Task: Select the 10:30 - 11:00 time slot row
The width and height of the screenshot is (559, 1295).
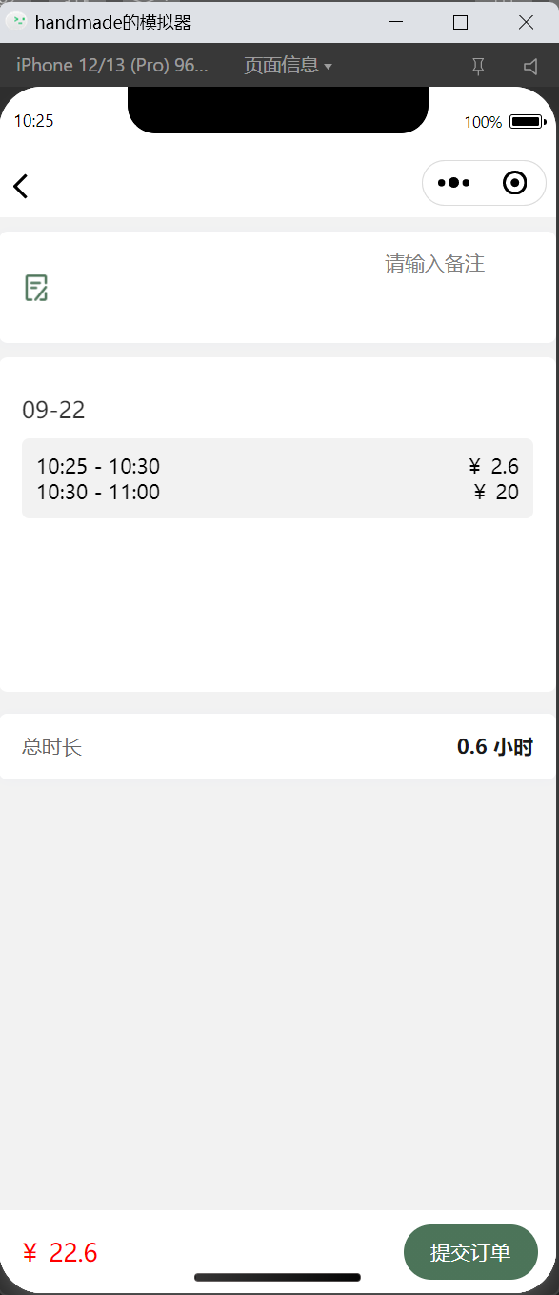Action: pyautogui.click(x=277, y=492)
